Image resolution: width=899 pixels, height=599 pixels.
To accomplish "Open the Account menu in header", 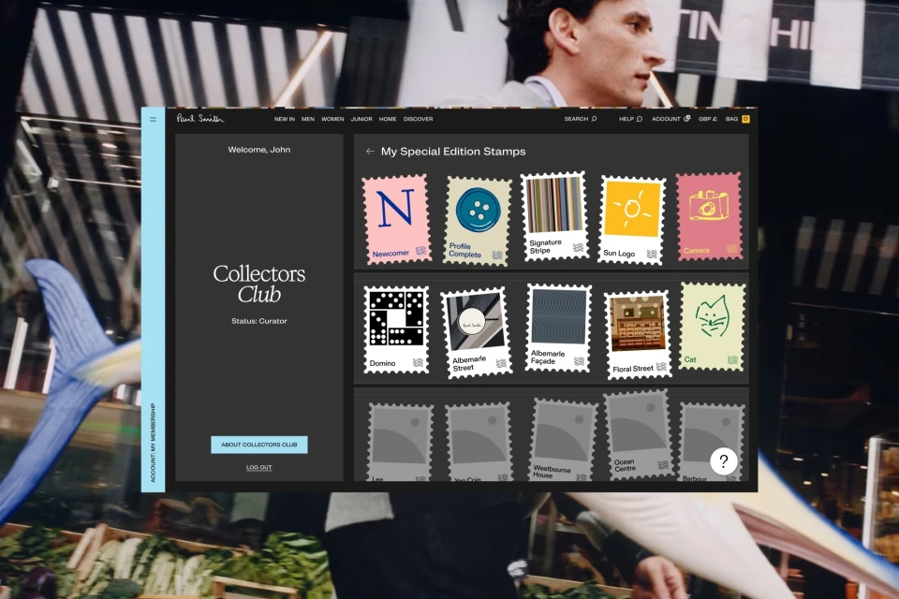I will click(x=671, y=119).
